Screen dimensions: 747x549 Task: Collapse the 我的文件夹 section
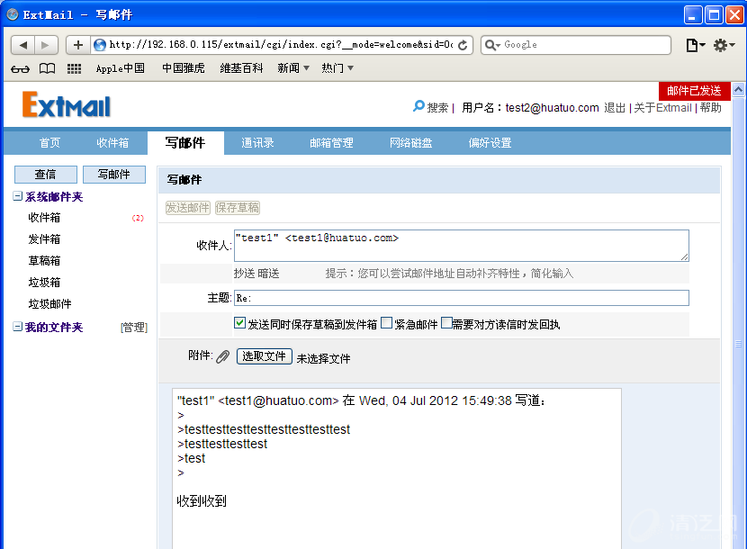coord(18,327)
